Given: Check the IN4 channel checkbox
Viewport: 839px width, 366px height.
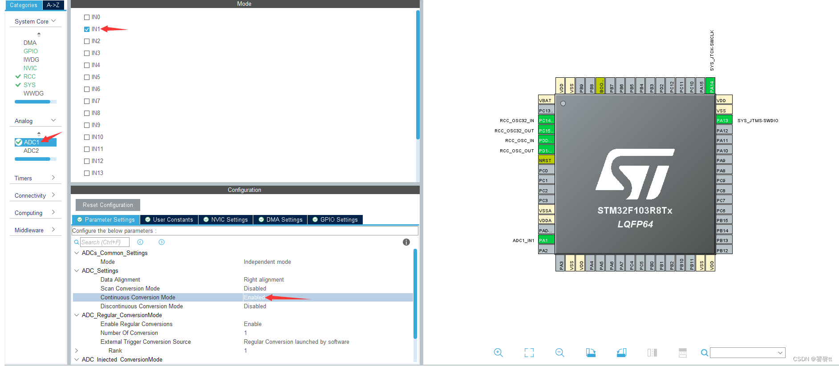Looking at the screenshot, I should pyautogui.click(x=87, y=65).
